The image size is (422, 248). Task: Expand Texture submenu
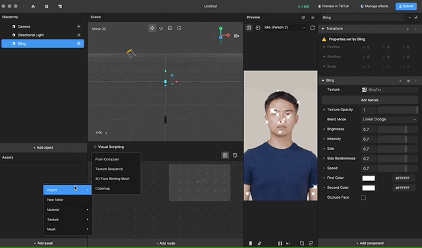[x=67, y=220]
